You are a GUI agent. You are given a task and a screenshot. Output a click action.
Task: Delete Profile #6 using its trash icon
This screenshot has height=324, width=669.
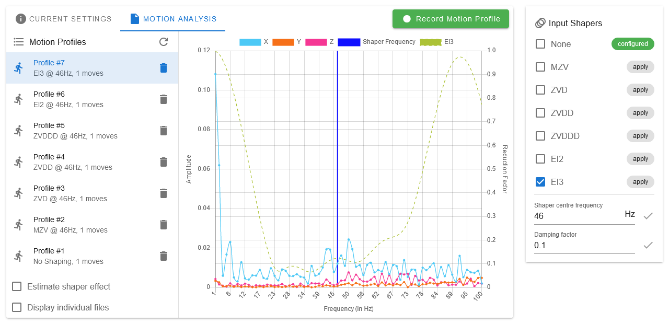click(x=164, y=99)
